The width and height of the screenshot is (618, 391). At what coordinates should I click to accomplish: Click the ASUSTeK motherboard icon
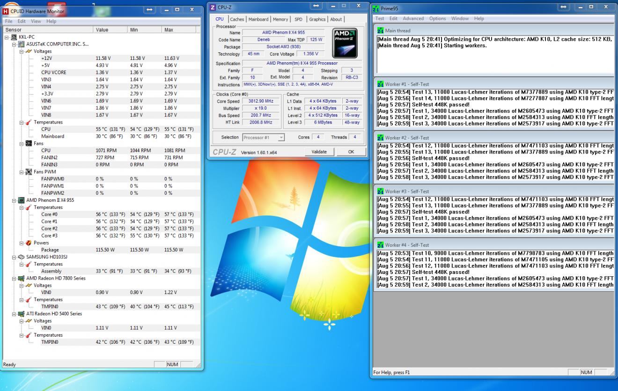(21, 44)
